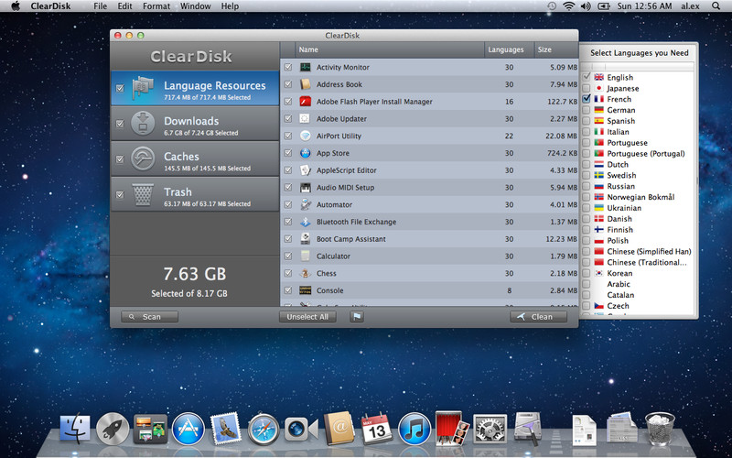
Task: Enable the German language checkbox
Action: (x=587, y=110)
